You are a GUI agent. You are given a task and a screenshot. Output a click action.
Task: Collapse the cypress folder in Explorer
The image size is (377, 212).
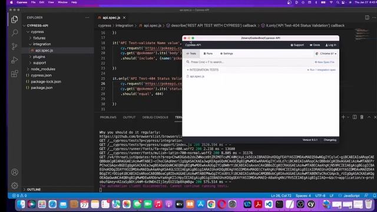[28, 32]
